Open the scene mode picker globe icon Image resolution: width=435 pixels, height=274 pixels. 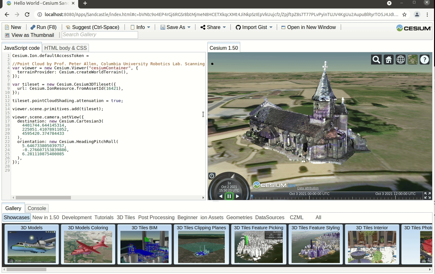[401, 60]
